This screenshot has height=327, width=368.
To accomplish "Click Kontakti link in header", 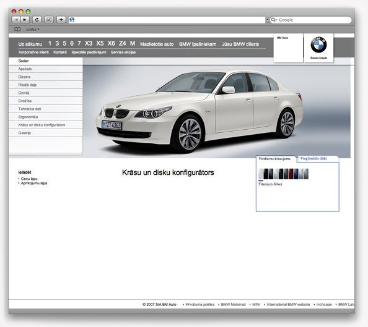I will click(x=60, y=53).
